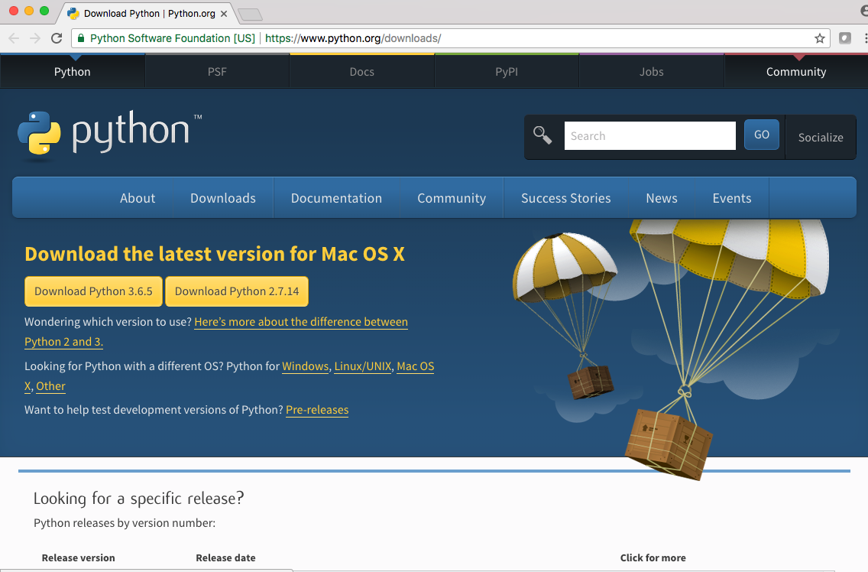This screenshot has height=572, width=868.
Task: Open the Pre-releases link
Action: click(317, 410)
